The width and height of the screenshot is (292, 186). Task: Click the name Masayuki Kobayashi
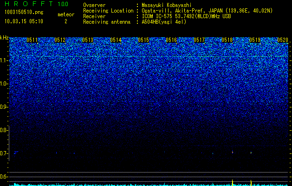click(x=167, y=5)
